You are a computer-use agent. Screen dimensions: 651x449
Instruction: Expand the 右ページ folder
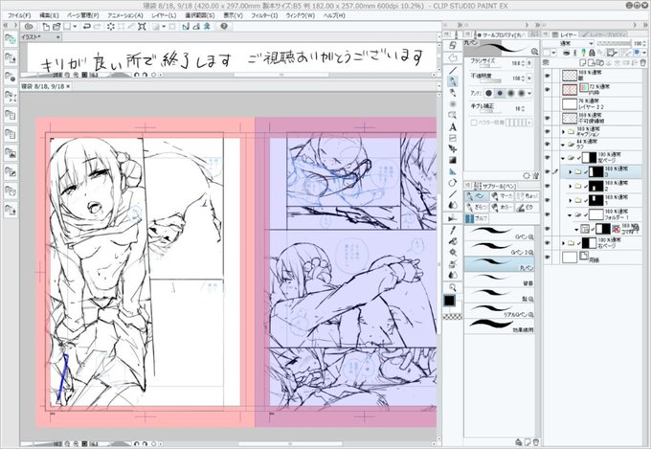tap(563, 243)
